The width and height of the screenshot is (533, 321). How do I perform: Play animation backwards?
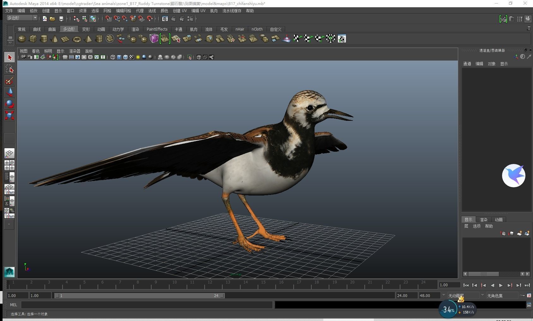(x=492, y=285)
